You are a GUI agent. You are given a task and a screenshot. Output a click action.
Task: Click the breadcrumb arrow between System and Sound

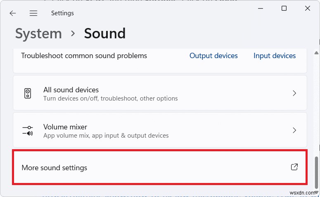[73, 33]
